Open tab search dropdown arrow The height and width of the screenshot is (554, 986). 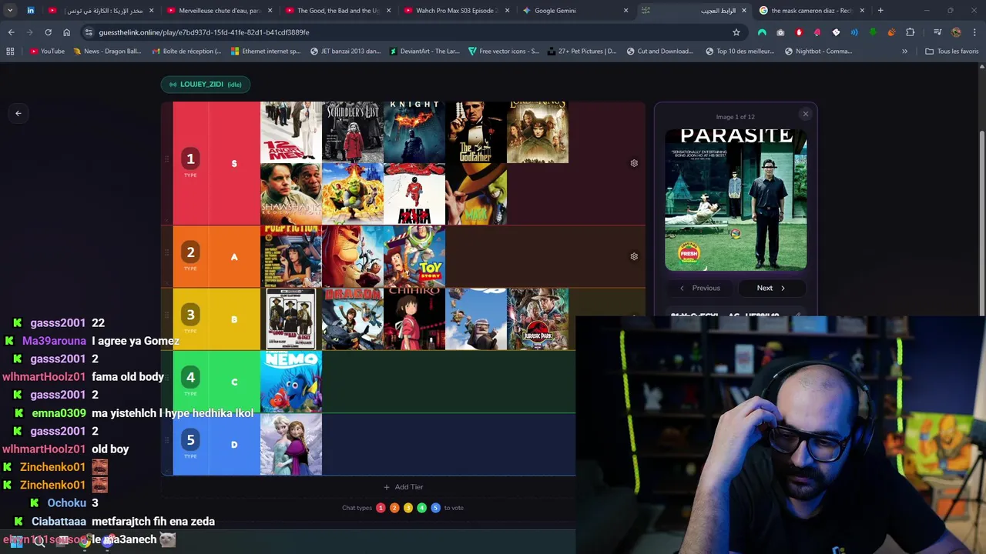coord(10,11)
